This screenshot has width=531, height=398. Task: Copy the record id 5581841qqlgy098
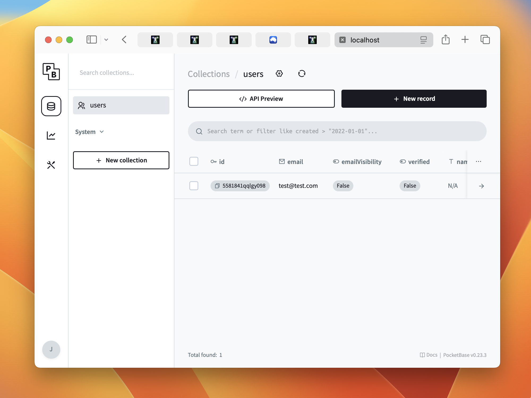coord(217,186)
